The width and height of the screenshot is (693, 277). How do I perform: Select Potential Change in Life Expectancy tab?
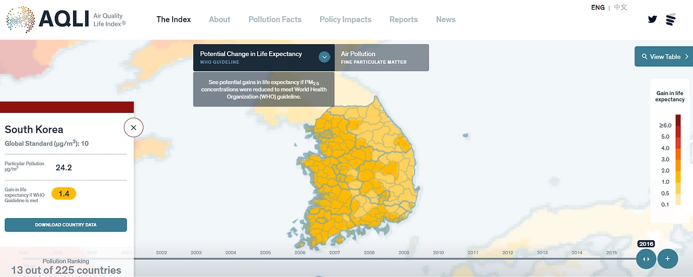[x=264, y=58]
